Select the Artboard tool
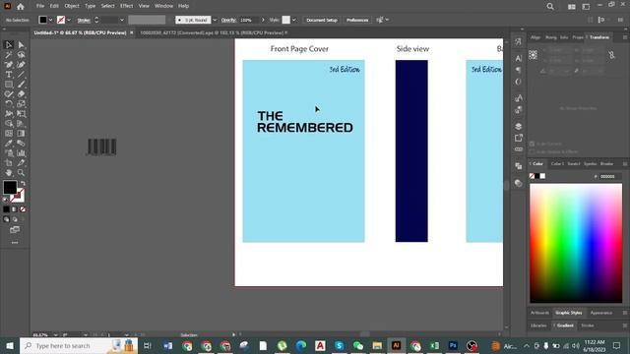The height and width of the screenshot is (354, 630). tap(9, 163)
